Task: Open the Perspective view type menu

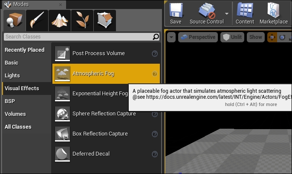Action: tap(198, 37)
